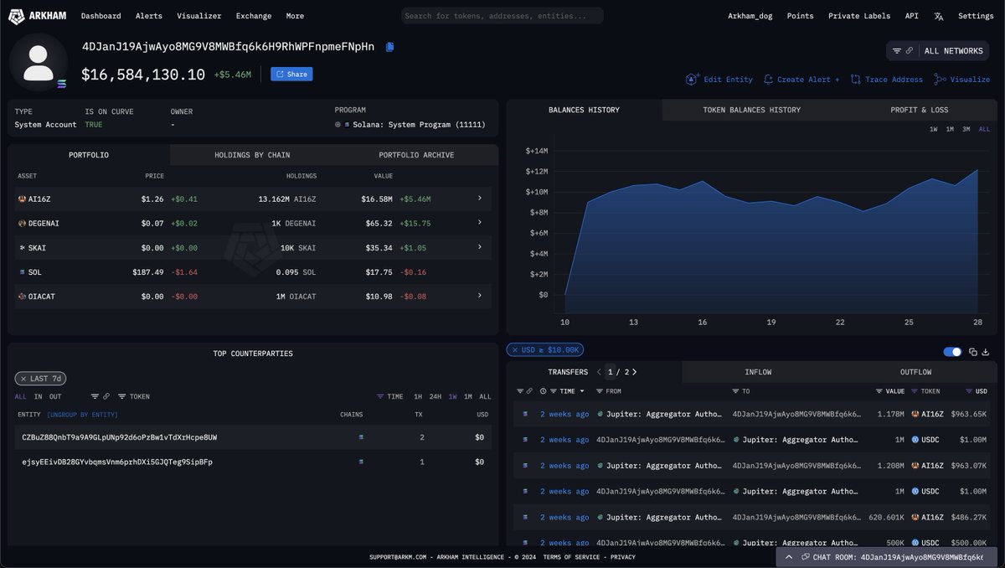The image size is (1005, 568).
Task: Switch to the Portfolio Archive tab
Action: [x=416, y=155]
